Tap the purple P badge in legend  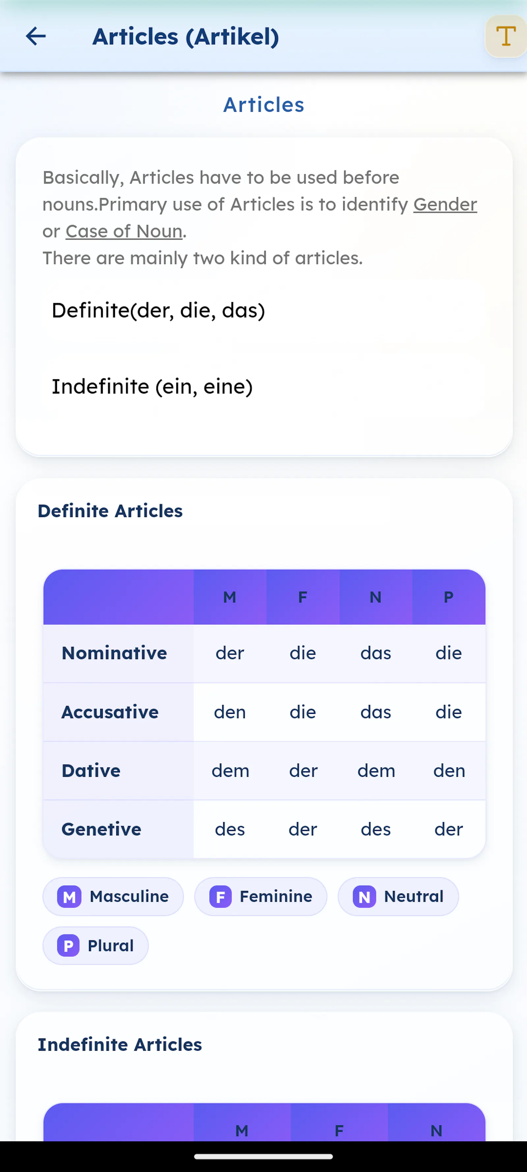pyautogui.click(x=68, y=946)
